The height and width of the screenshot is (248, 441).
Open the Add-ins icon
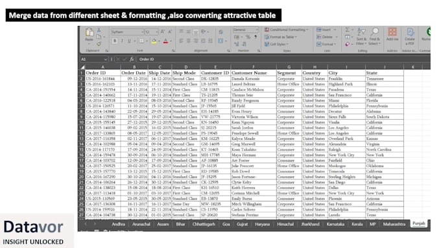click(x=392, y=32)
